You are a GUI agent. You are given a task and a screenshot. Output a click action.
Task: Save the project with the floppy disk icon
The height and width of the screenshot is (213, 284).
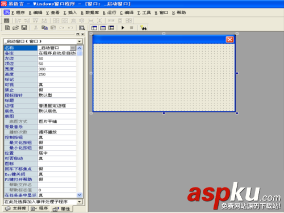coord(24,28)
